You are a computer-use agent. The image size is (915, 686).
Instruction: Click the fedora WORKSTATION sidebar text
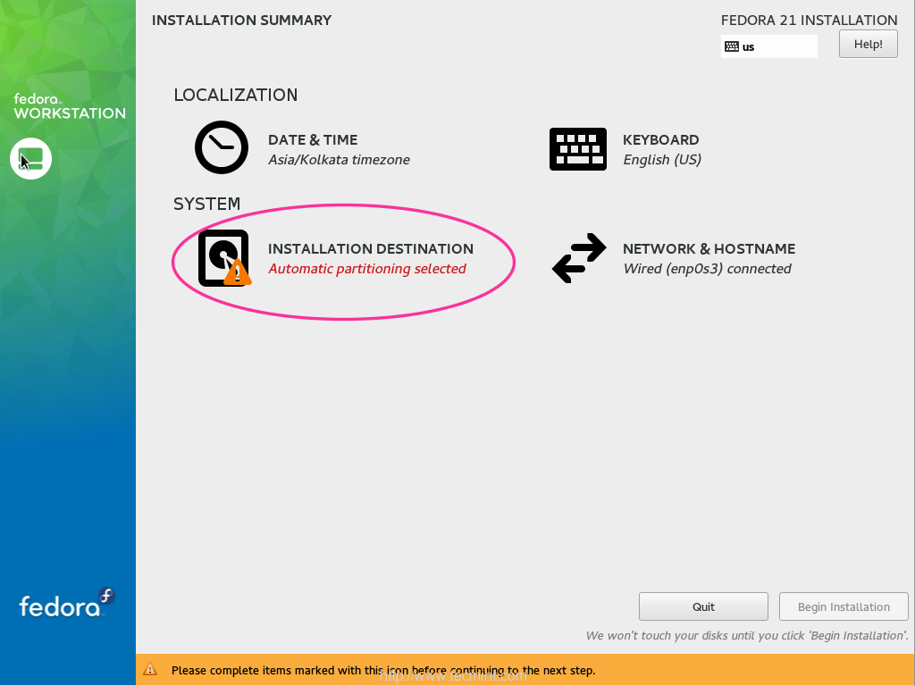(70, 107)
